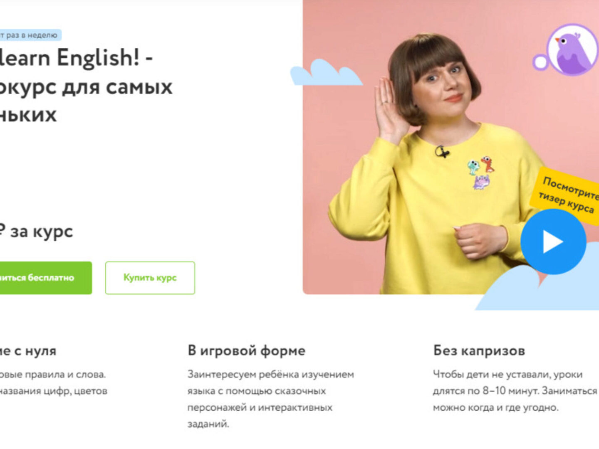Click the 'Купить курс' button
The width and height of the screenshot is (599, 449).
[150, 278]
